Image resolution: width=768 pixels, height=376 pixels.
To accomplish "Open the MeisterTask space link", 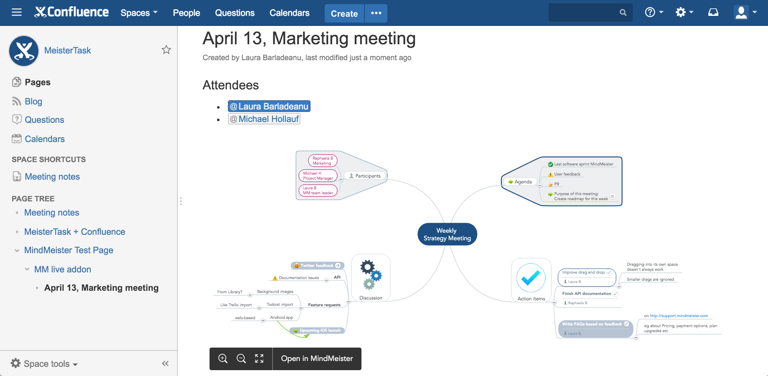I will (x=68, y=51).
